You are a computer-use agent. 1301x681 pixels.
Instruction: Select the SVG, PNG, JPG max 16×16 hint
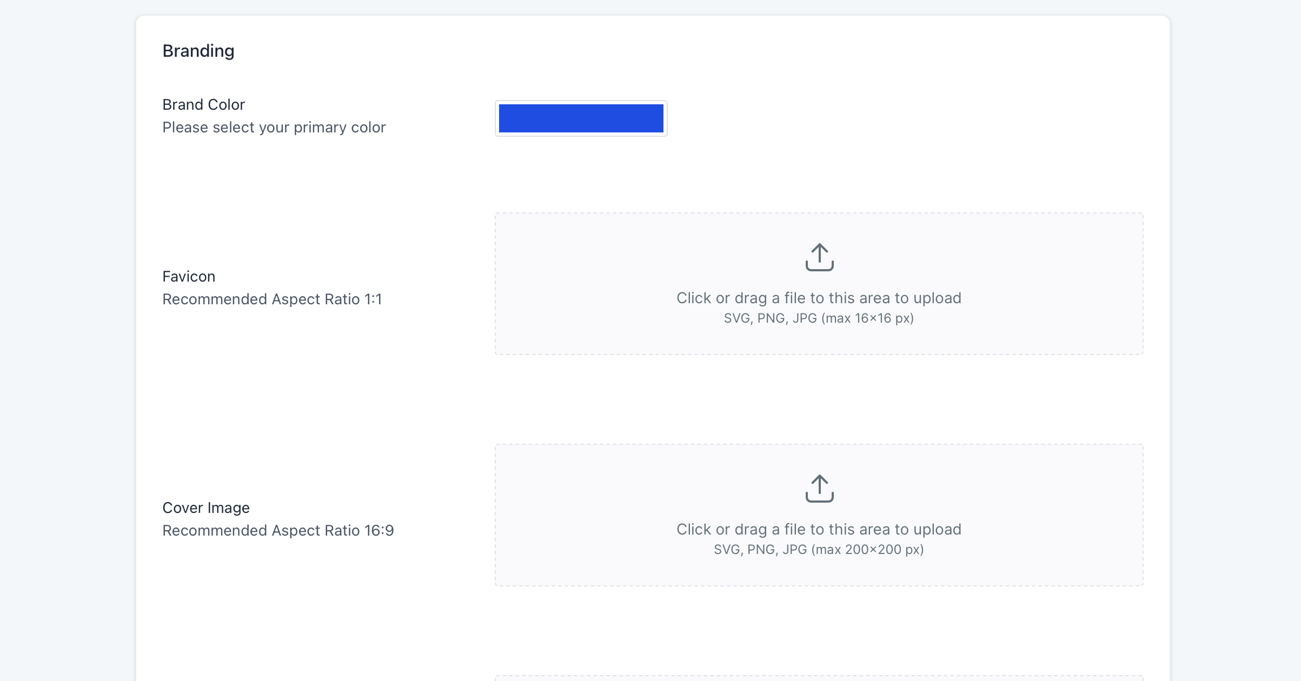tap(819, 318)
